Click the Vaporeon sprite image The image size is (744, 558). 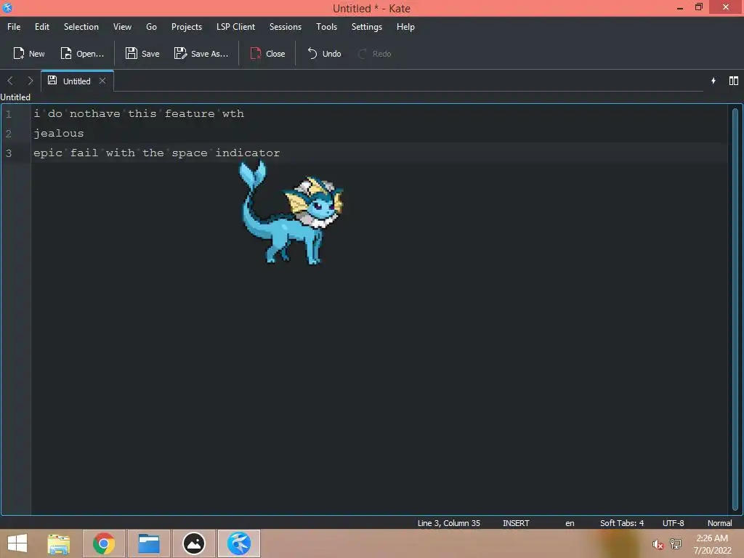(x=291, y=212)
